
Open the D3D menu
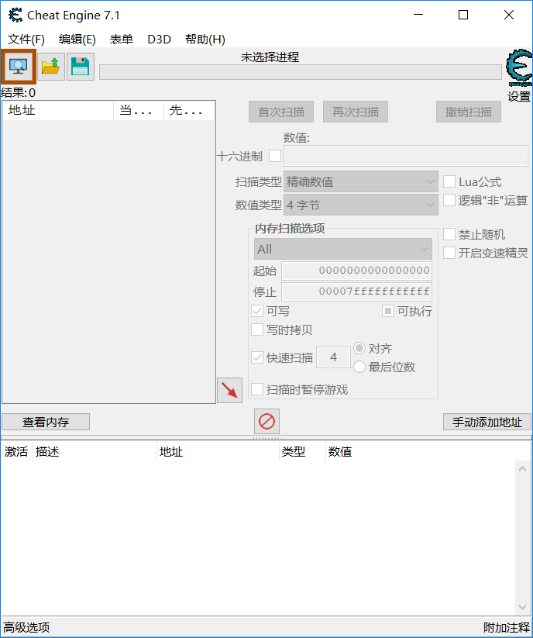(159, 40)
